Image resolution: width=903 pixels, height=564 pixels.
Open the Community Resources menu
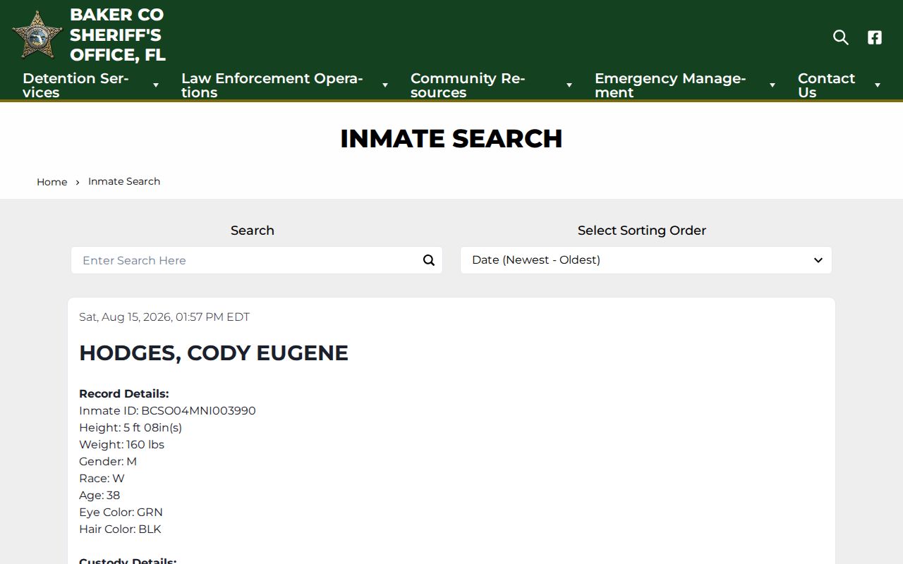pyautogui.click(x=468, y=85)
